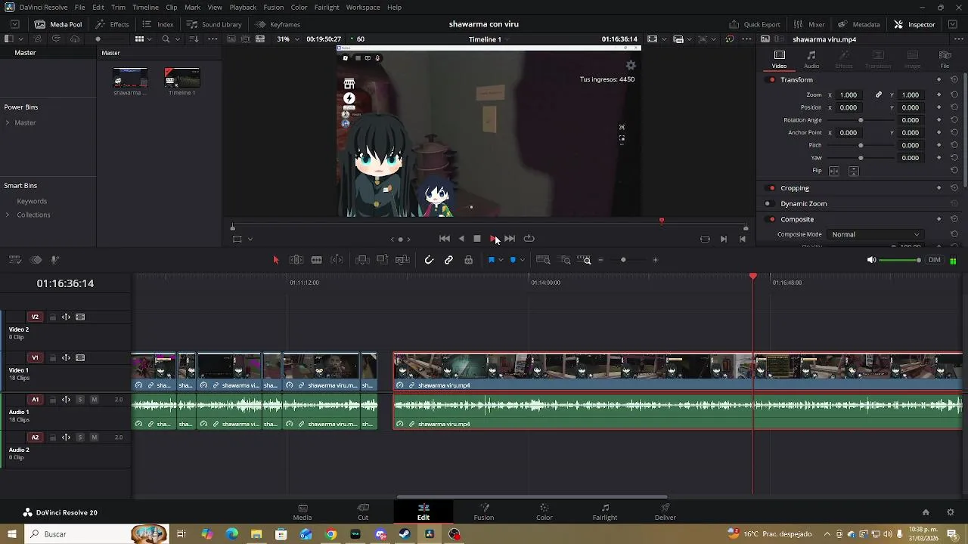Open the Sound Library panel

[215, 24]
